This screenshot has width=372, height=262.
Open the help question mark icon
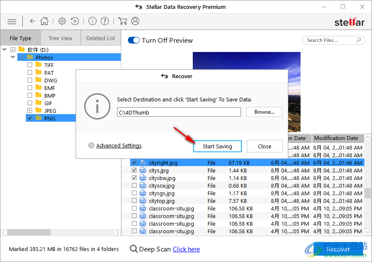point(105,21)
